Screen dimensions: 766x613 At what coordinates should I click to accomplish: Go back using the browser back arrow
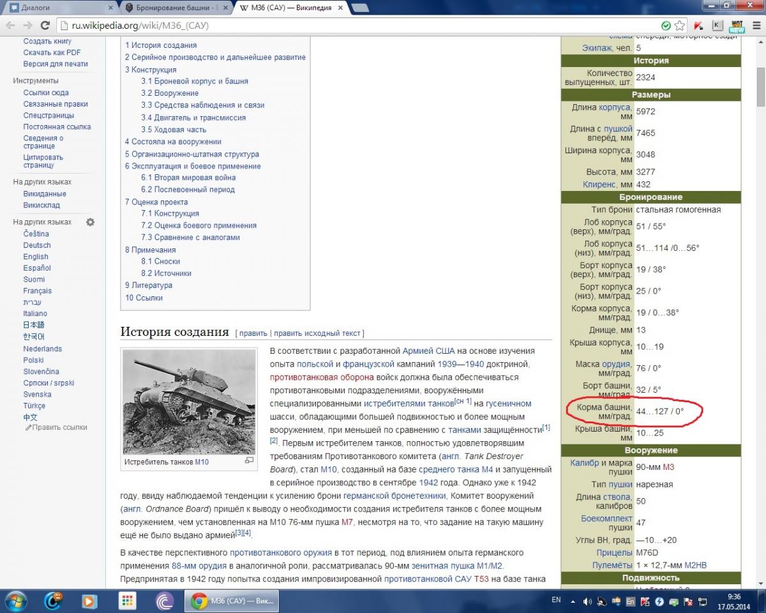10,26
